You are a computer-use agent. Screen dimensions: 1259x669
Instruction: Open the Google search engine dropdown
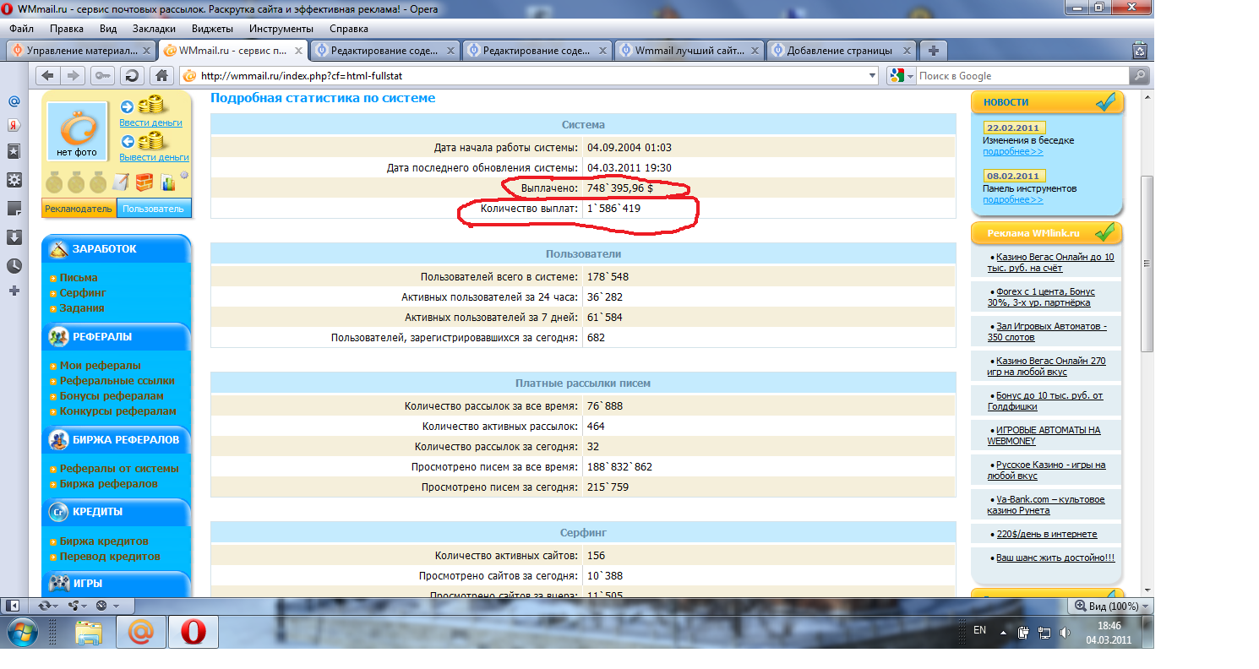click(x=902, y=76)
